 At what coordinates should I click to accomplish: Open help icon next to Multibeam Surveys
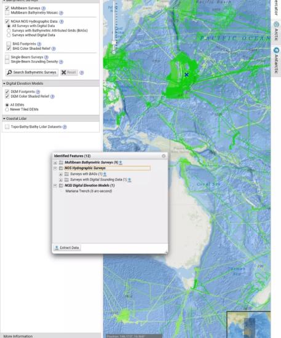click(x=43, y=9)
